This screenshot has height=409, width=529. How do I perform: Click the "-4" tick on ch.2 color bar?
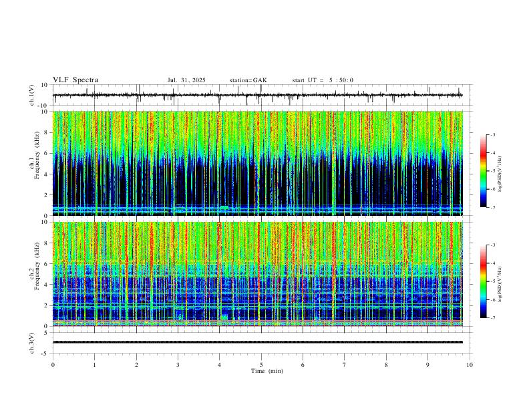tap(492, 263)
